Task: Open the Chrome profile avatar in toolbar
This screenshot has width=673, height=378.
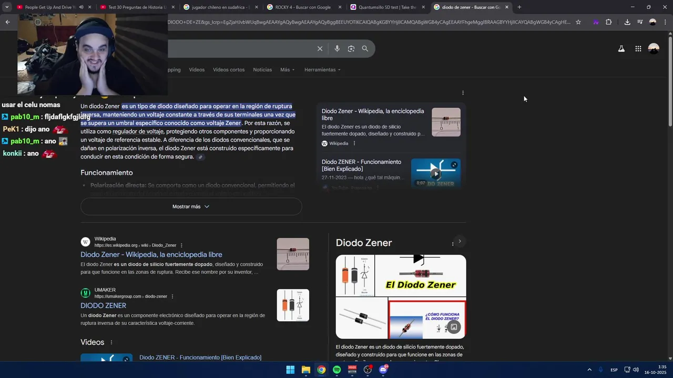Action: coord(652,22)
